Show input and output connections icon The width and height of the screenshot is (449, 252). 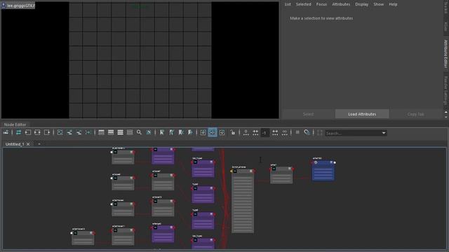[x=37, y=132]
